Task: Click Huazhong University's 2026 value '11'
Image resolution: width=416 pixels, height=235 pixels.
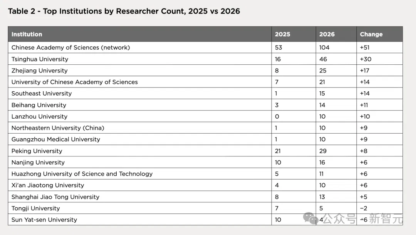Action: tap(321, 174)
